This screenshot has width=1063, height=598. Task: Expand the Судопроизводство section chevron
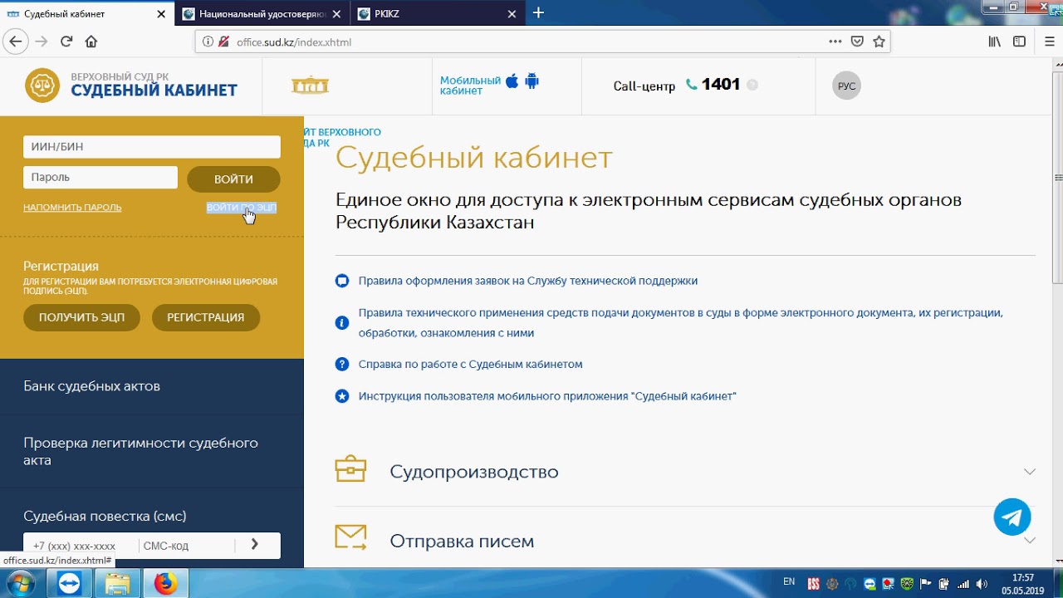(x=1030, y=472)
